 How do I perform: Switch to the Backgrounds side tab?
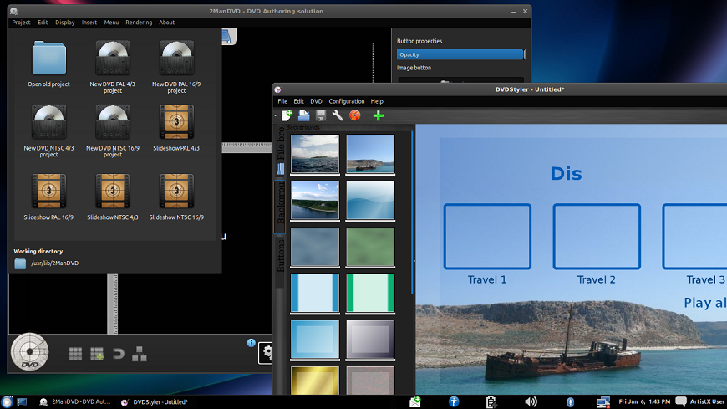pos(280,207)
